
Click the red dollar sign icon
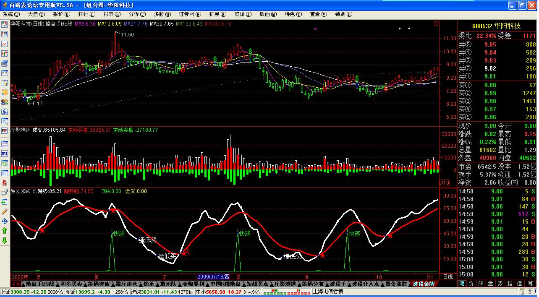(5, 182)
